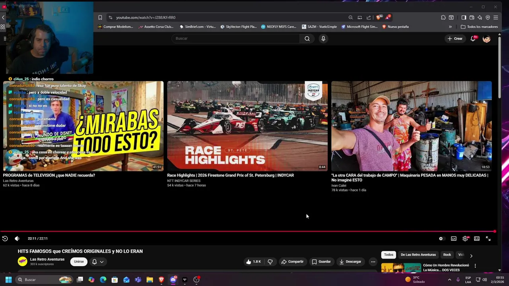Expand more filter chips right arrow

(x=471, y=256)
